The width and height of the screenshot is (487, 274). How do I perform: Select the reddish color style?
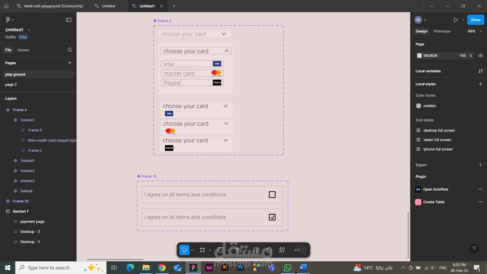(429, 106)
